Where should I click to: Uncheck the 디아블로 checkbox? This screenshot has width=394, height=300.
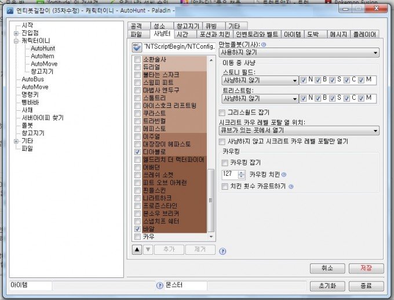click(137, 151)
